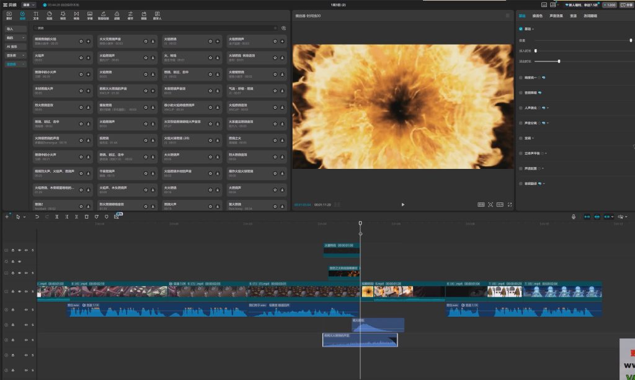The width and height of the screenshot is (635, 380).
Task: Click the fullscreen icon in the preview panel
Action: tap(510, 204)
